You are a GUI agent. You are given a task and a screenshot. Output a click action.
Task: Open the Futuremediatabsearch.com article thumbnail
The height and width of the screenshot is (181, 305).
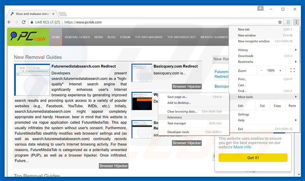click(32, 80)
